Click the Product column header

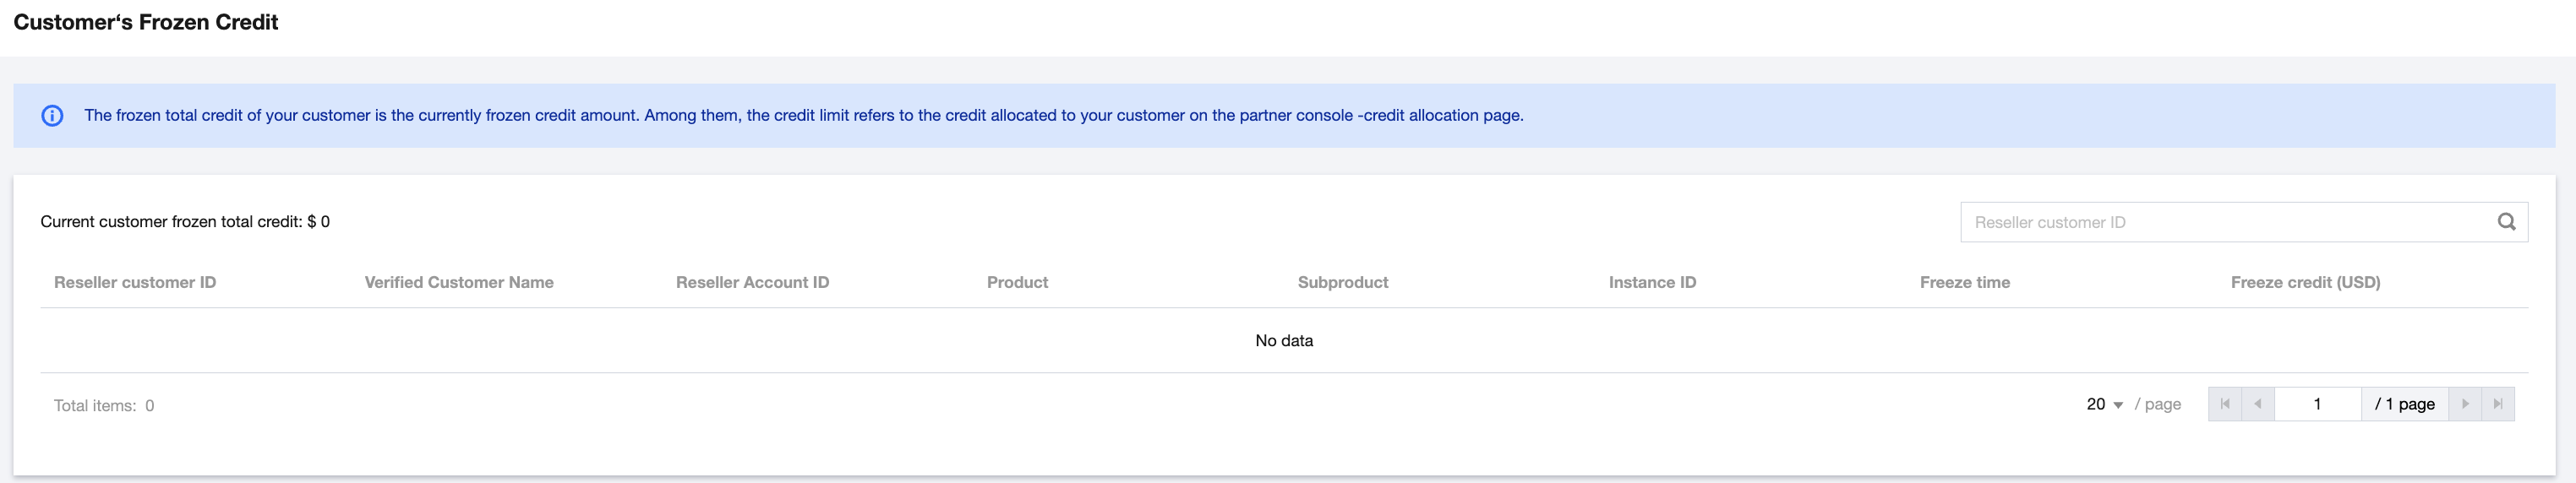1017,282
